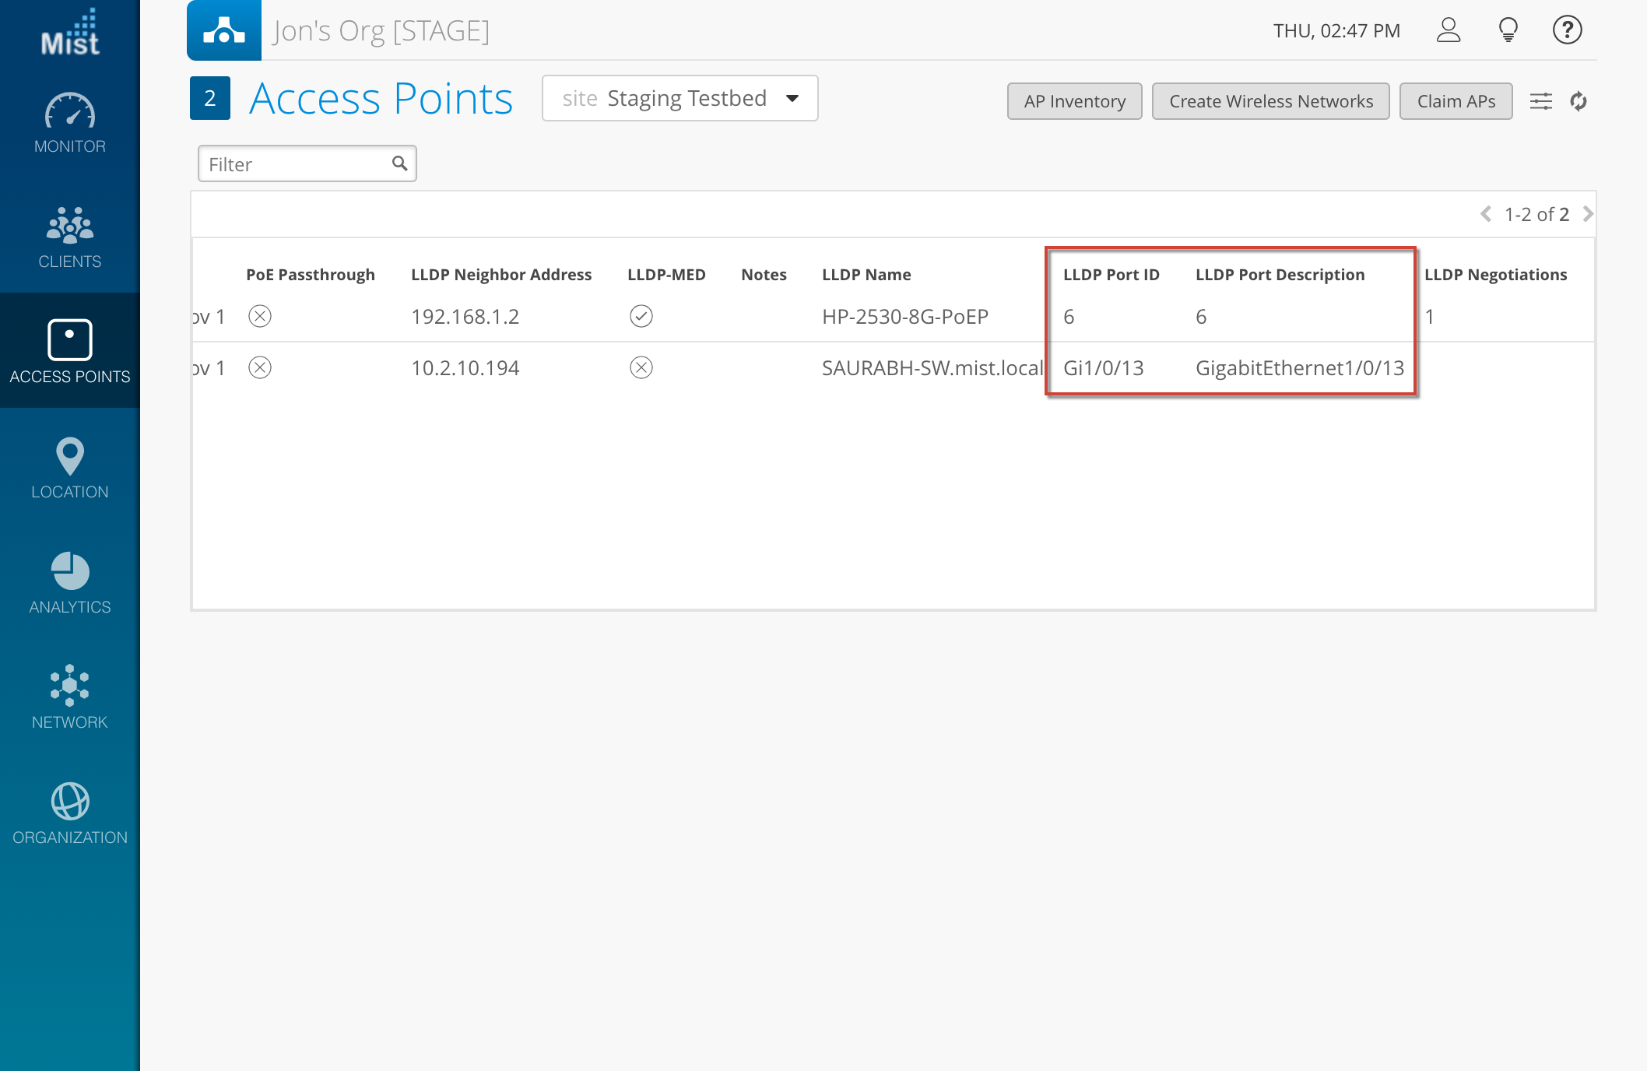1647x1071 pixels.
Task: Refresh the access points list
Action: click(1579, 101)
